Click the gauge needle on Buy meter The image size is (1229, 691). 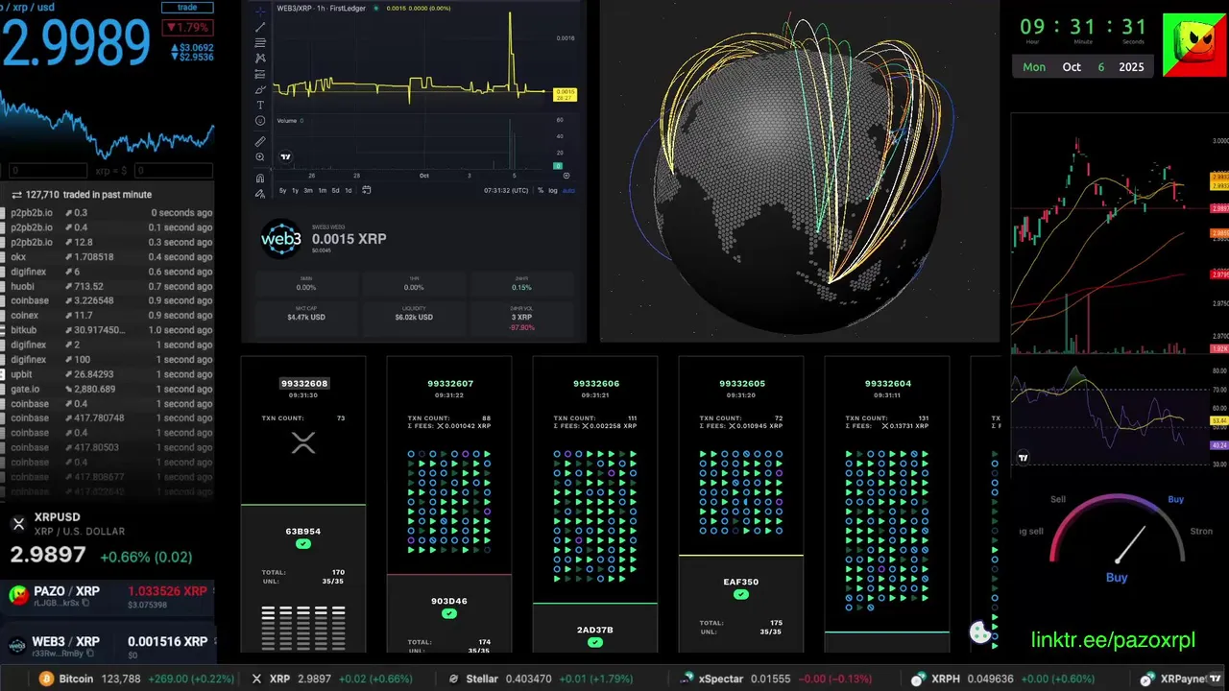[1130, 544]
